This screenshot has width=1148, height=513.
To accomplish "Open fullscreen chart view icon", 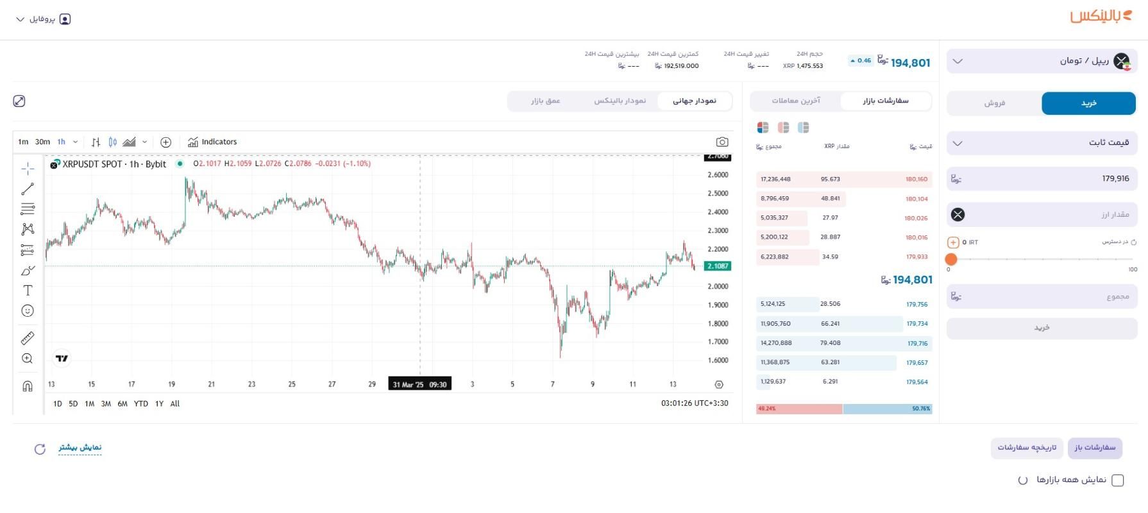I will [19, 101].
